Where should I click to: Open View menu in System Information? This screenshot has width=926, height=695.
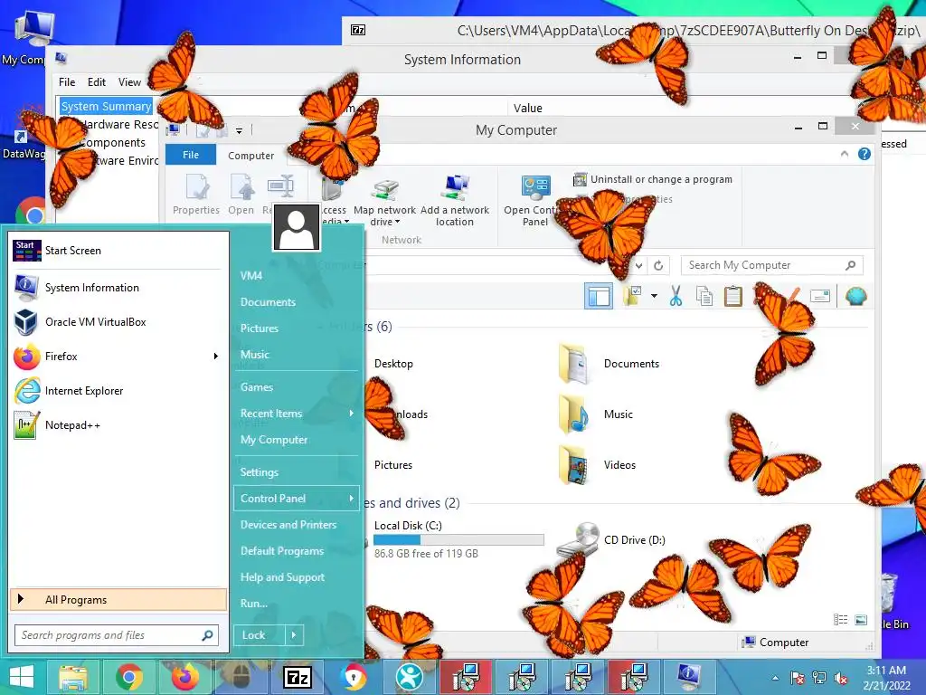pyautogui.click(x=129, y=82)
